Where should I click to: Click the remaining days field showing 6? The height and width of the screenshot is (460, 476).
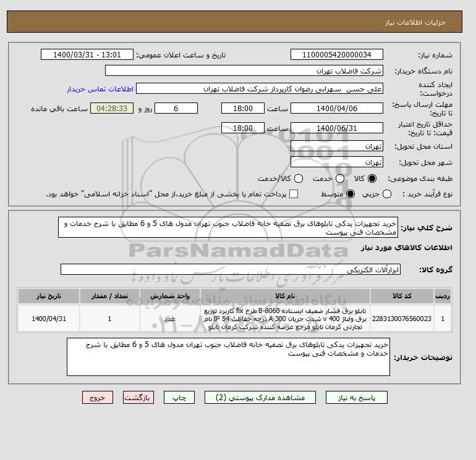tap(176, 108)
